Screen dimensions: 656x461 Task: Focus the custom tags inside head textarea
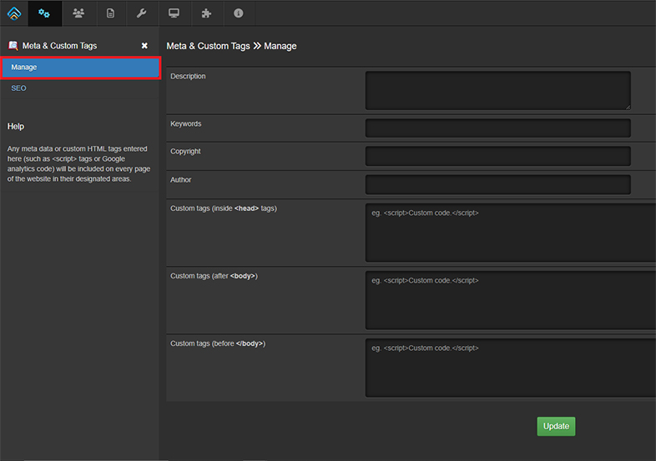(510, 233)
